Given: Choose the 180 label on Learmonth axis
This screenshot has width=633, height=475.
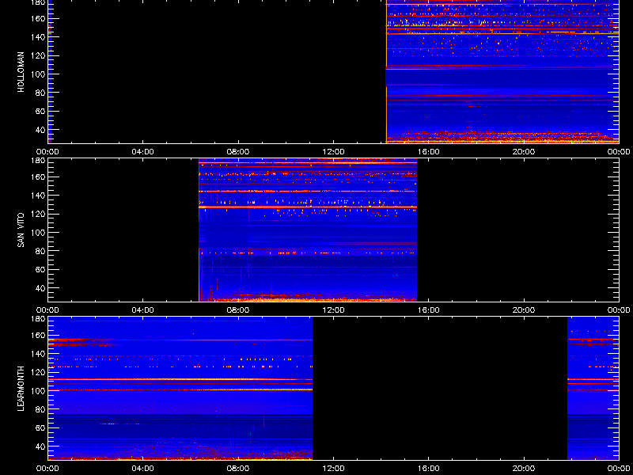Looking at the screenshot, I should (x=38, y=319).
